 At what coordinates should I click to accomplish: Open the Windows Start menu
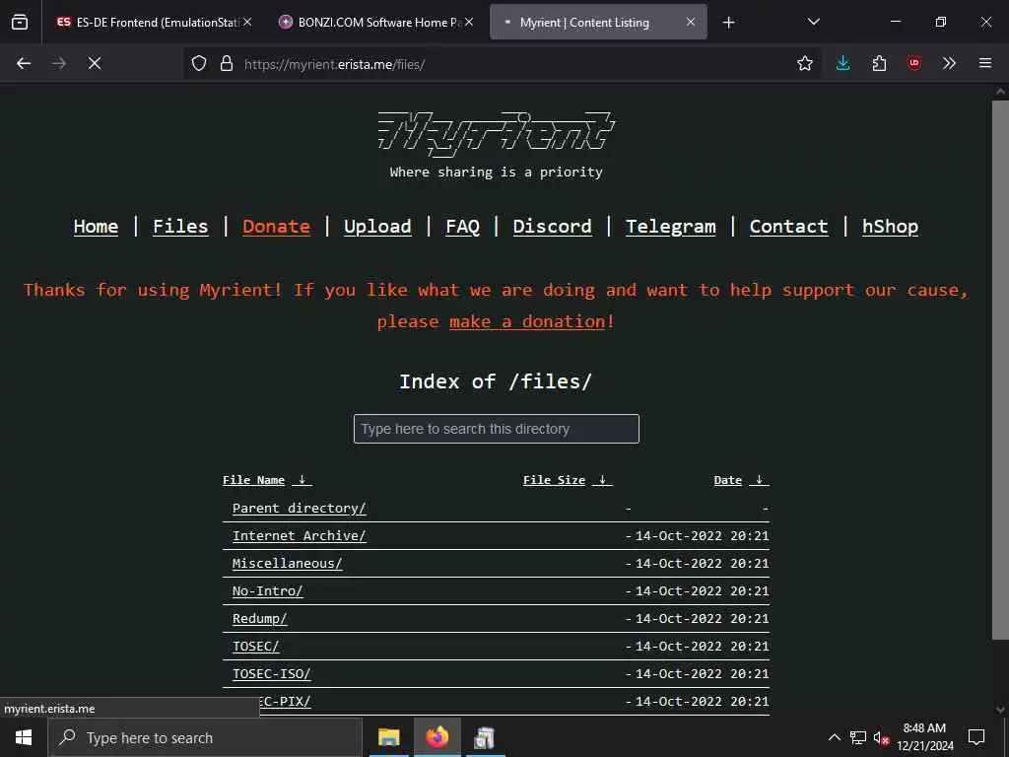(24, 737)
